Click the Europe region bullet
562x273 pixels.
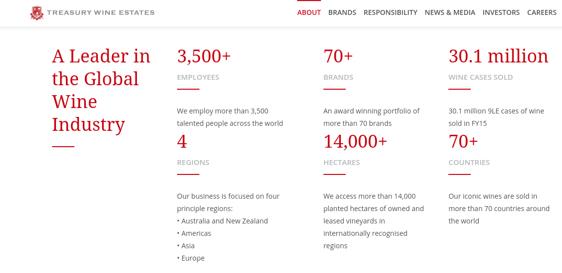pos(192,258)
